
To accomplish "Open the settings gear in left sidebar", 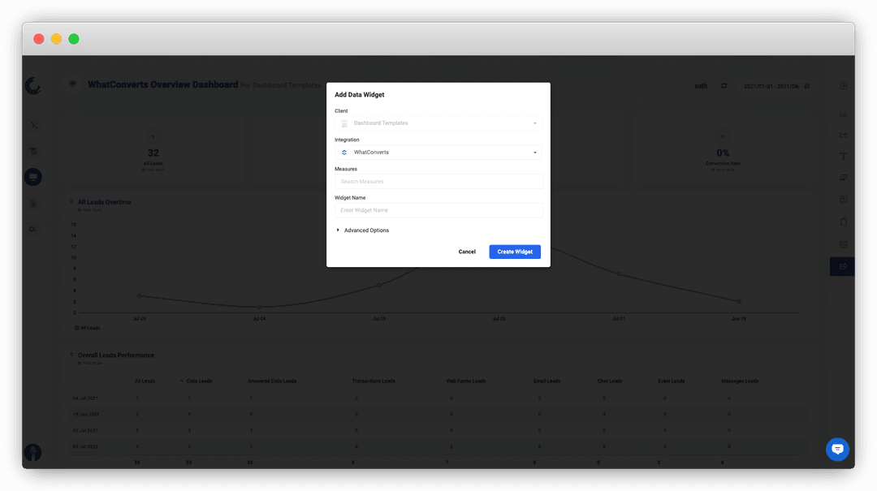I will [x=33, y=230].
